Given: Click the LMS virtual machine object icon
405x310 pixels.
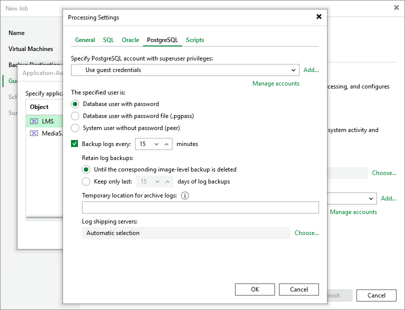Looking at the screenshot, I should (x=33, y=121).
